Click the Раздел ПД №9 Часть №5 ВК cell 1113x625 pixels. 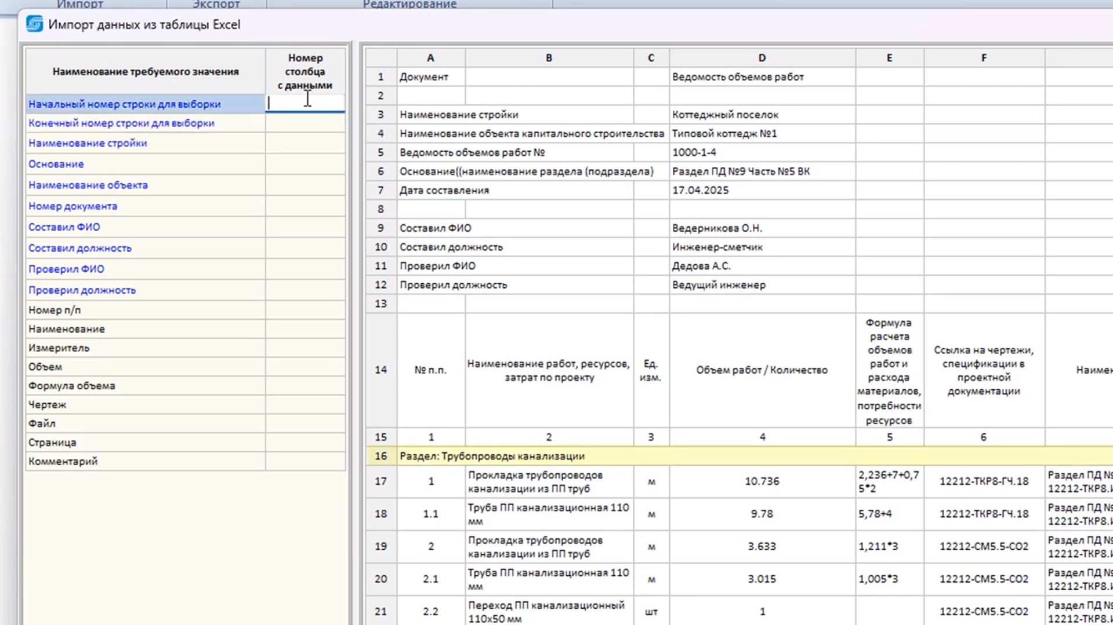[x=762, y=171]
